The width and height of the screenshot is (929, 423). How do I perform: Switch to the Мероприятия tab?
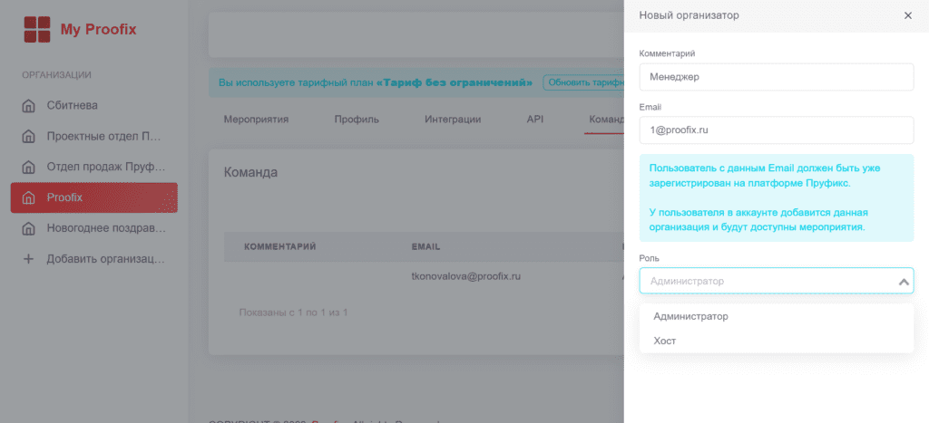[x=256, y=120]
